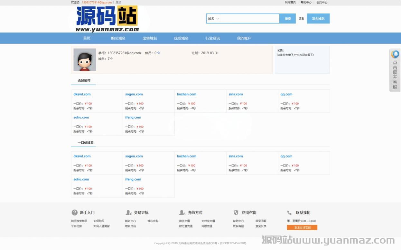The height and width of the screenshot is (250, 401).
Task: Go to 我的账户 in navigation bar
Action: pos(244,38)
